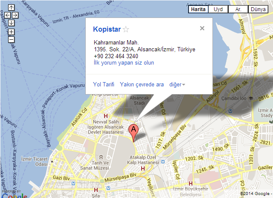This screenshot has height=198, width=273.
Task: Click the Google logo
Action: (x=15, y=196)
